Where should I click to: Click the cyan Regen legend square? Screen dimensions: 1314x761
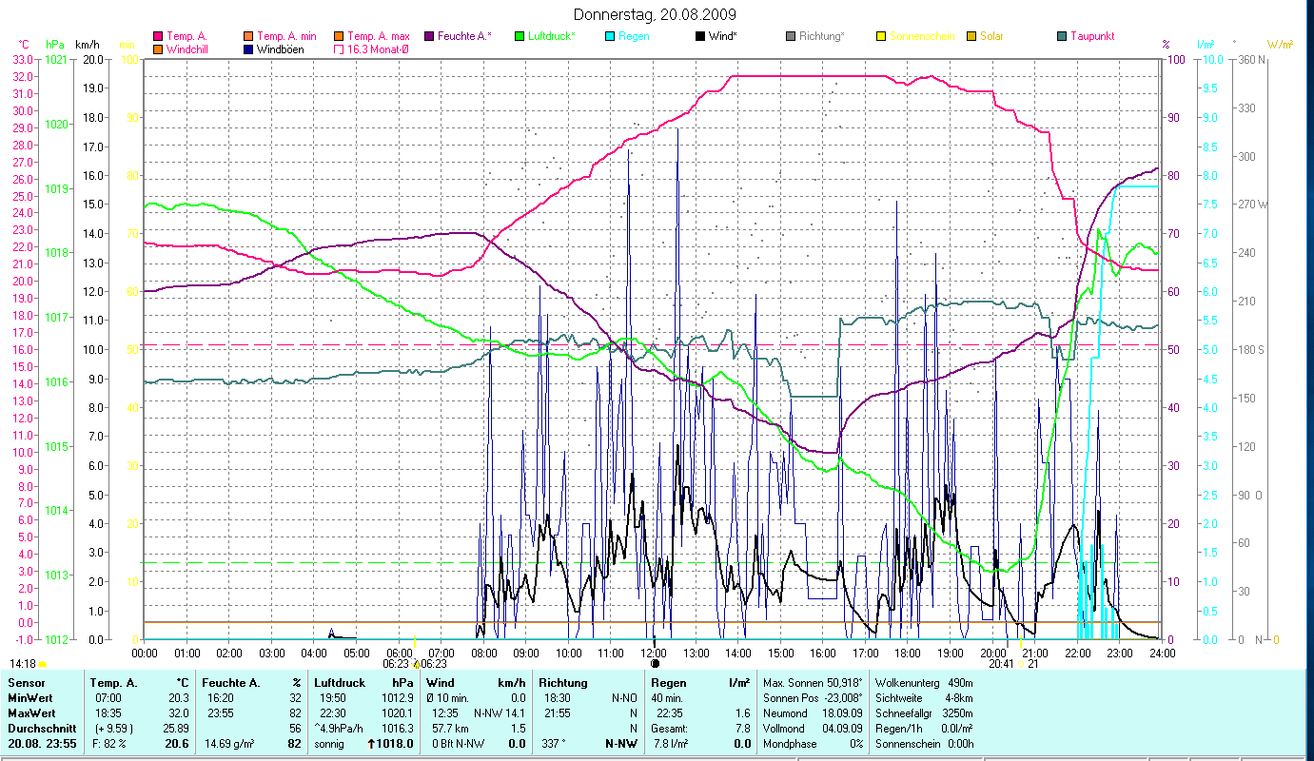(x=610, y=36)
